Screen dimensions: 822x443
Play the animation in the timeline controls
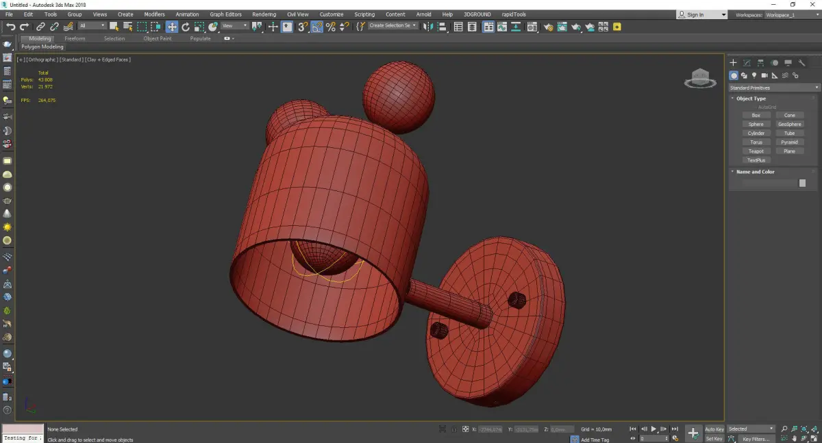653,429
